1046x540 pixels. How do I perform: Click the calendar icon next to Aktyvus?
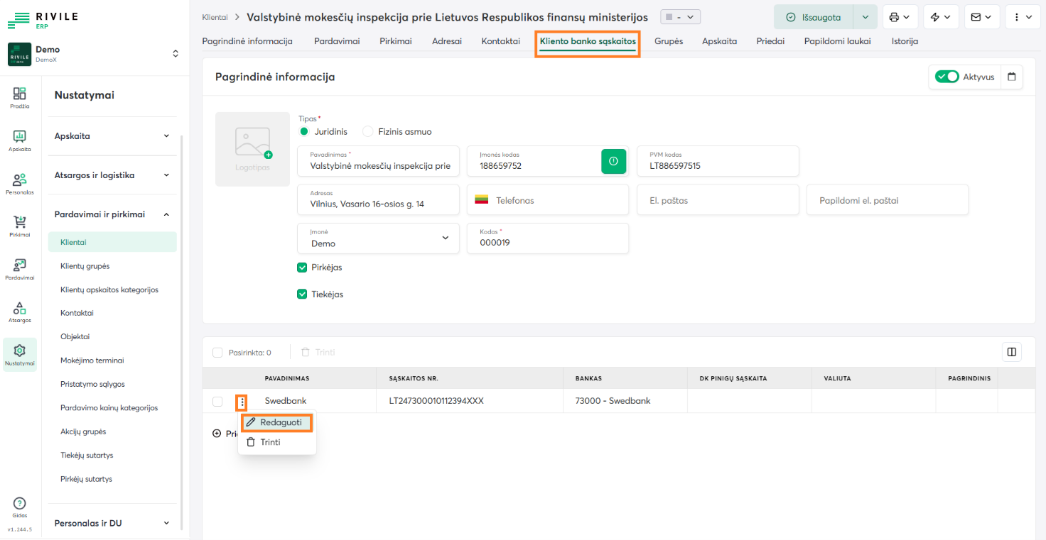coord(1012,77)
